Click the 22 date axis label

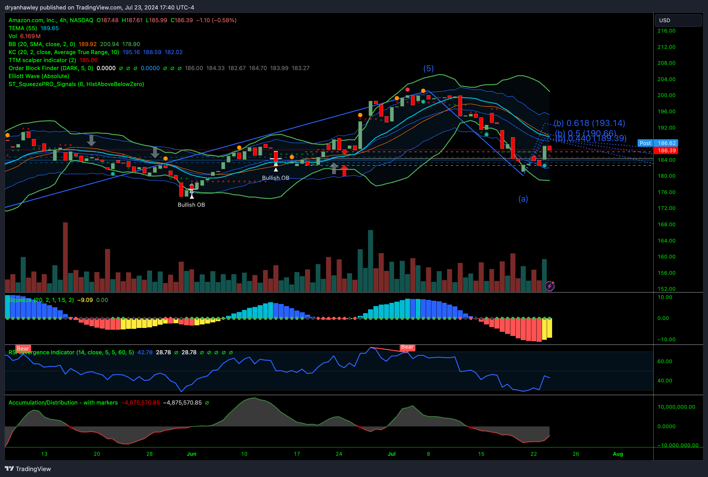533,454
